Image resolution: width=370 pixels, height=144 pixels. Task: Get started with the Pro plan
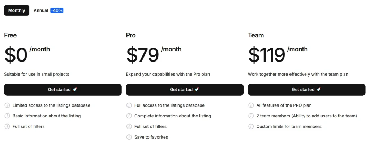point(184,90)
